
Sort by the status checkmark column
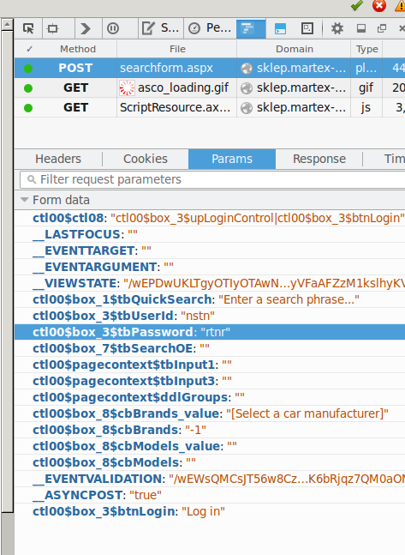(29, 49)
